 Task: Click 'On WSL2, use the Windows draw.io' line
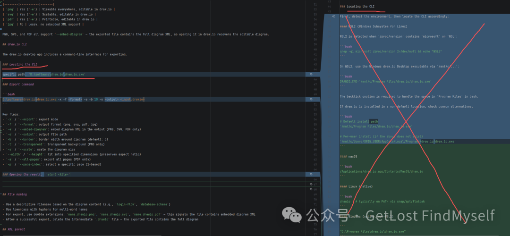[400, 66]
